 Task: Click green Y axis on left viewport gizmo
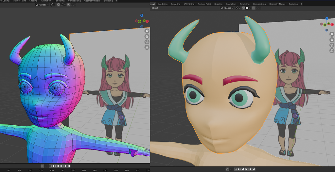(x=144, y=21)
